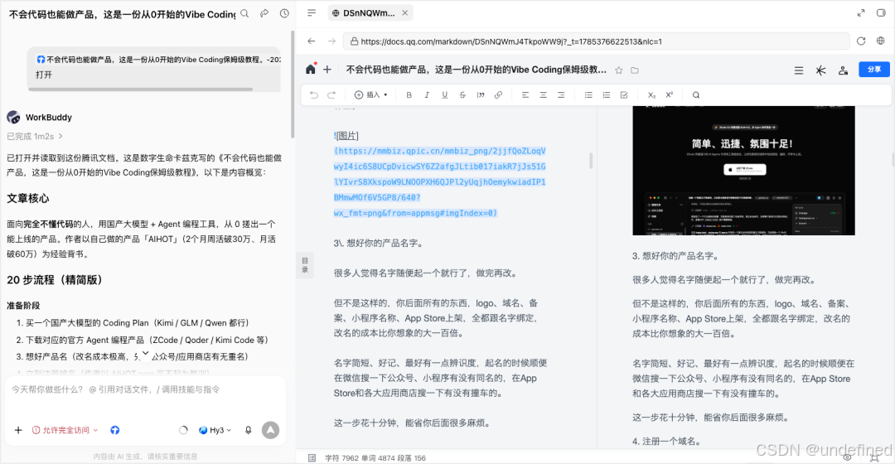Screen dimensions: 895x464
Task: Focus the 今天帮你做些什么 message input
Action: click(x=146, y=389)
